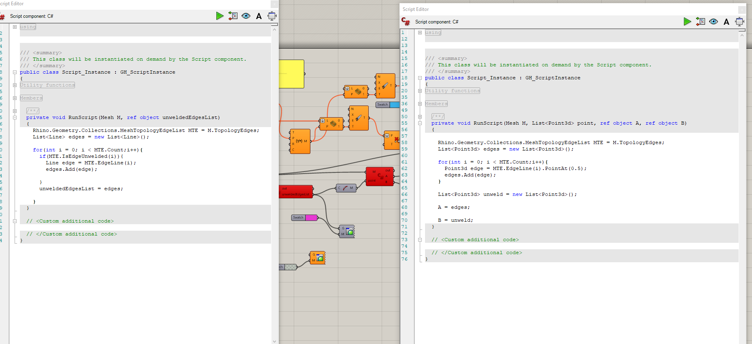Select the grey Custom Preview component
The width and height of the screenshot is (752, 344).
(x=347, y=231)
